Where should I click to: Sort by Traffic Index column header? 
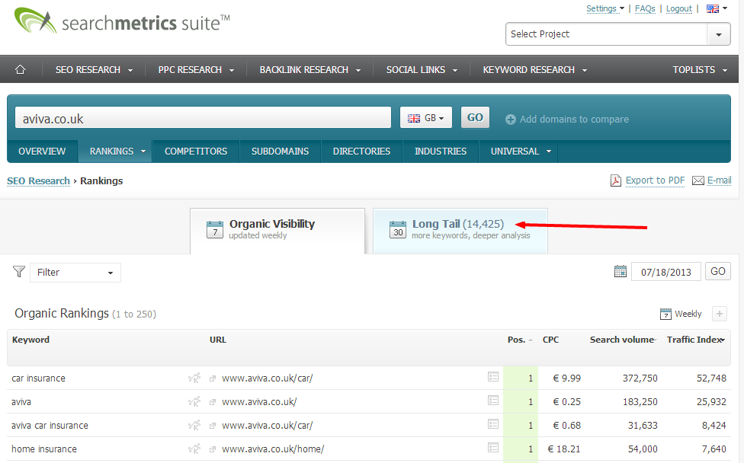point(696,340)
